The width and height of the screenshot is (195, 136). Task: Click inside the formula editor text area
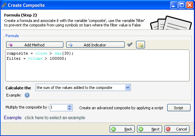[97, 66]
